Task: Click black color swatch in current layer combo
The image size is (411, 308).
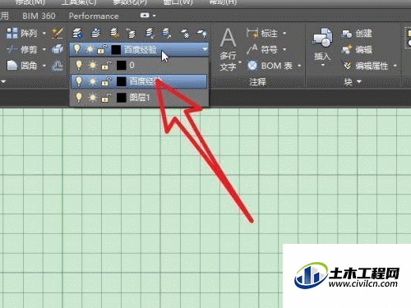Action: click(116, 49)
